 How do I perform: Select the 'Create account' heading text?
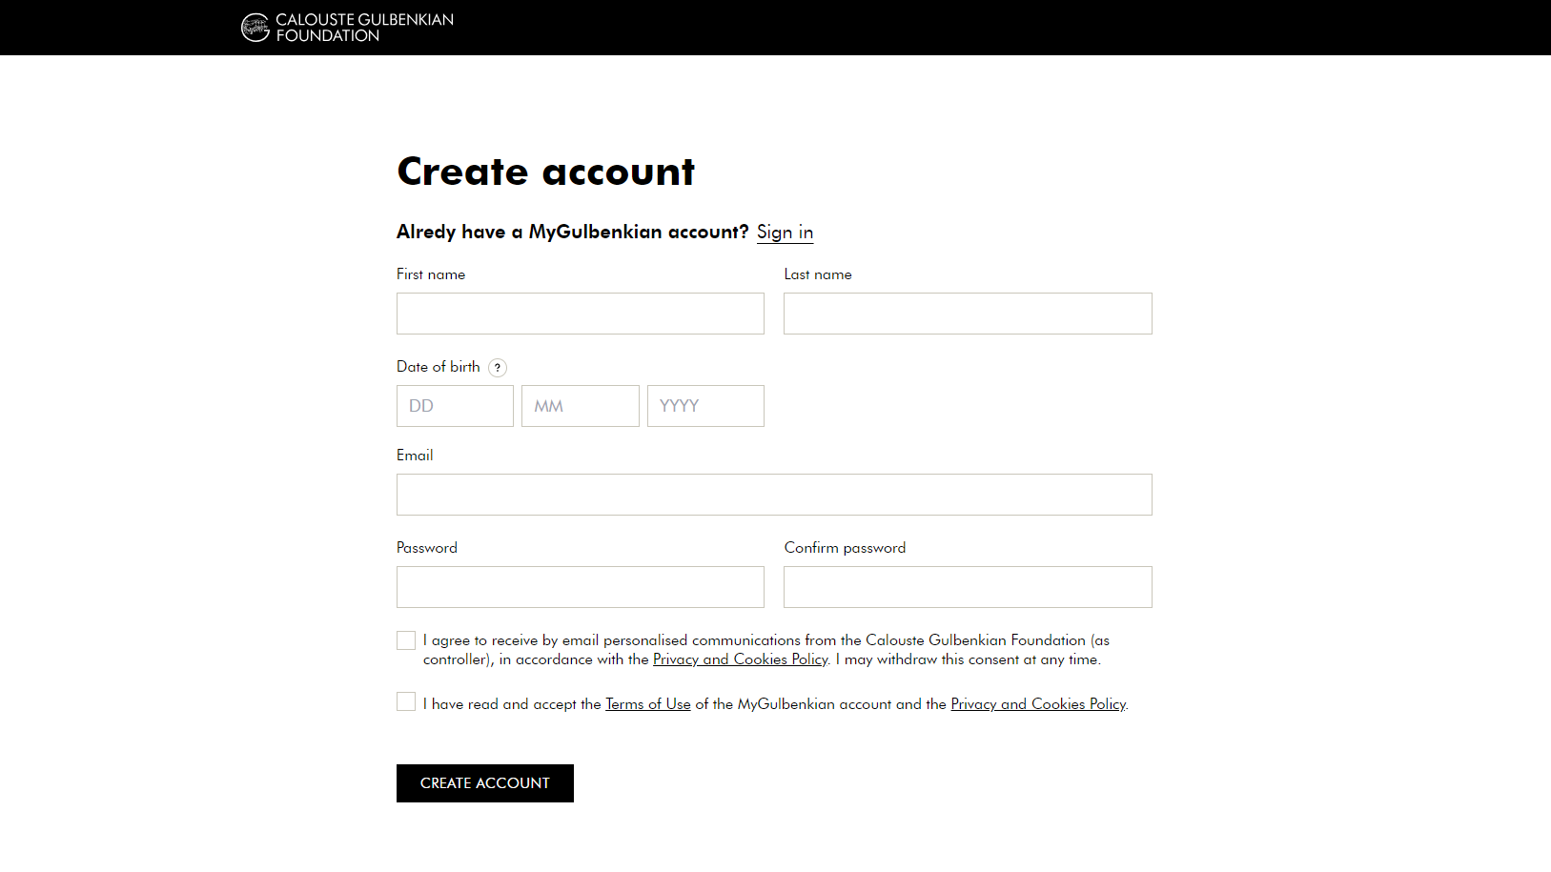(x=546, y=172)
